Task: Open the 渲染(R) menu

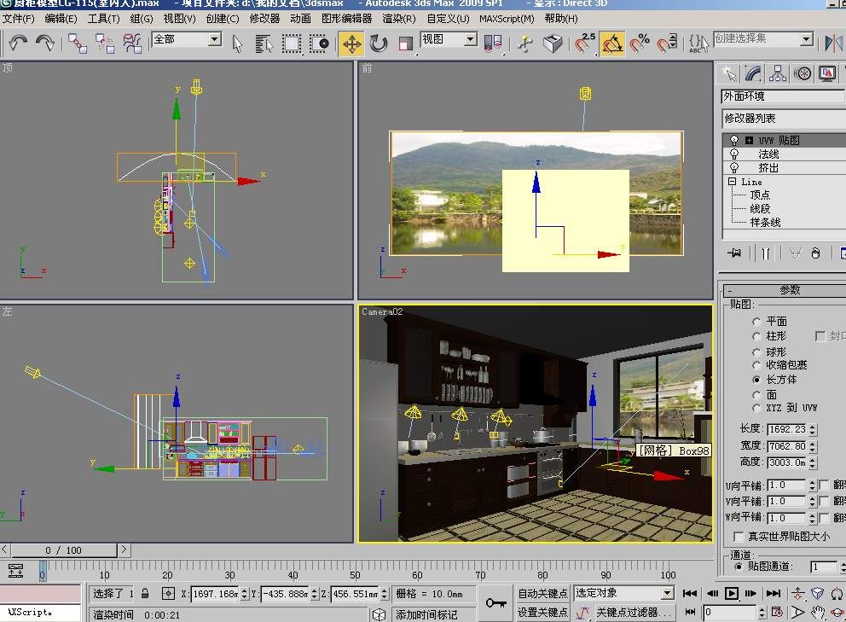Action: [399, 19]
